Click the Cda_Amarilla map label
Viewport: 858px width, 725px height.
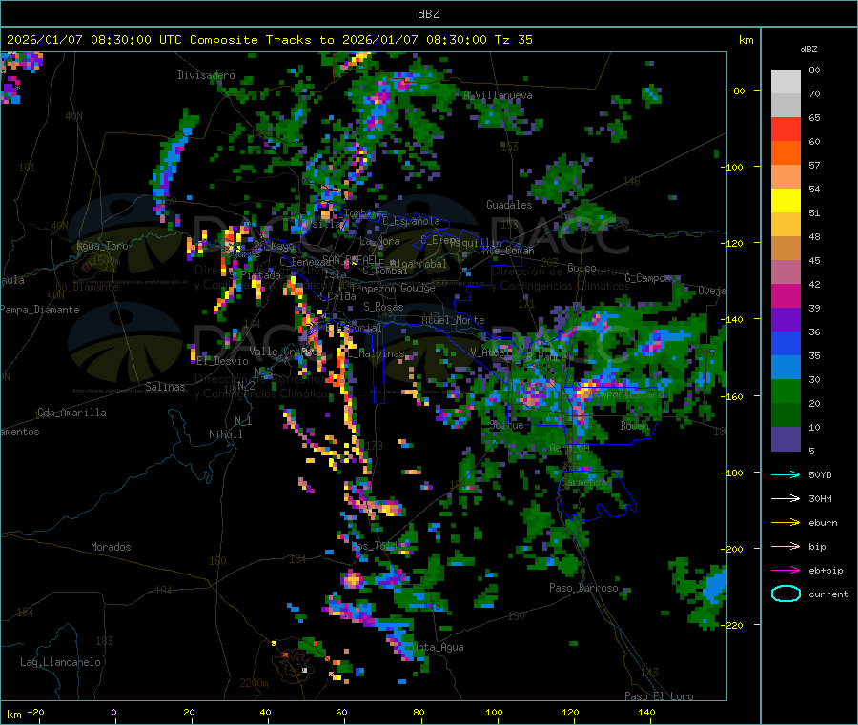click(x=71, y=413)
